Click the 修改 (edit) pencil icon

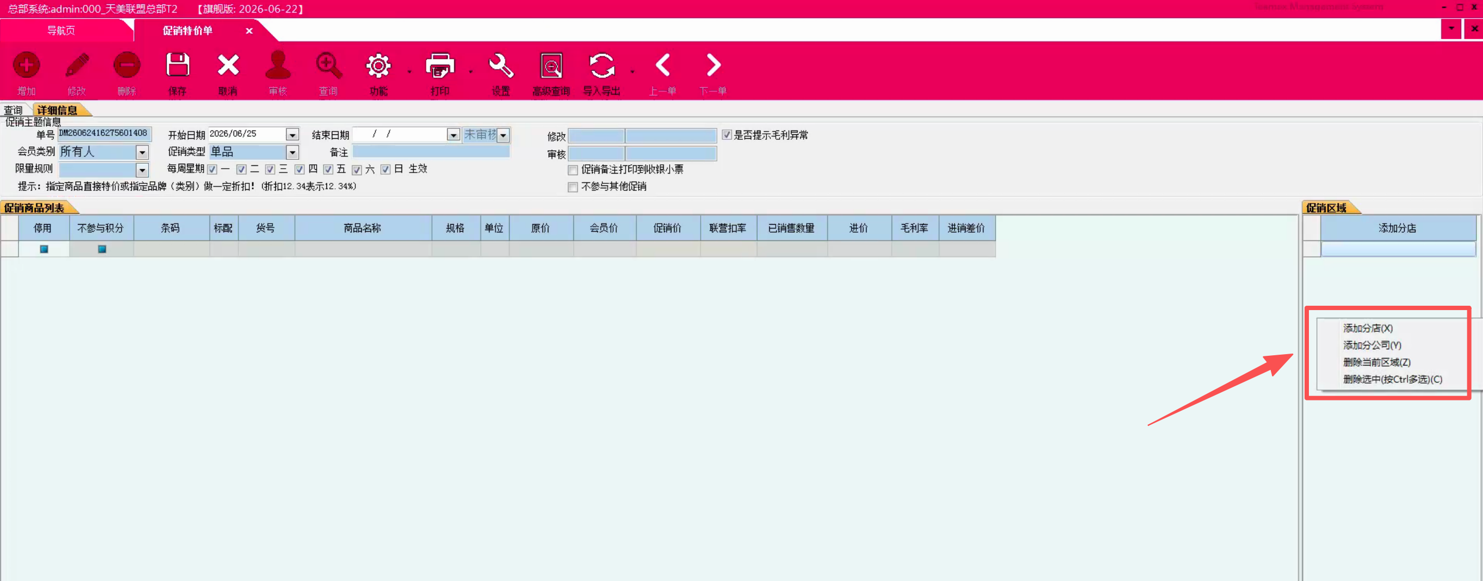click(77, 65)
